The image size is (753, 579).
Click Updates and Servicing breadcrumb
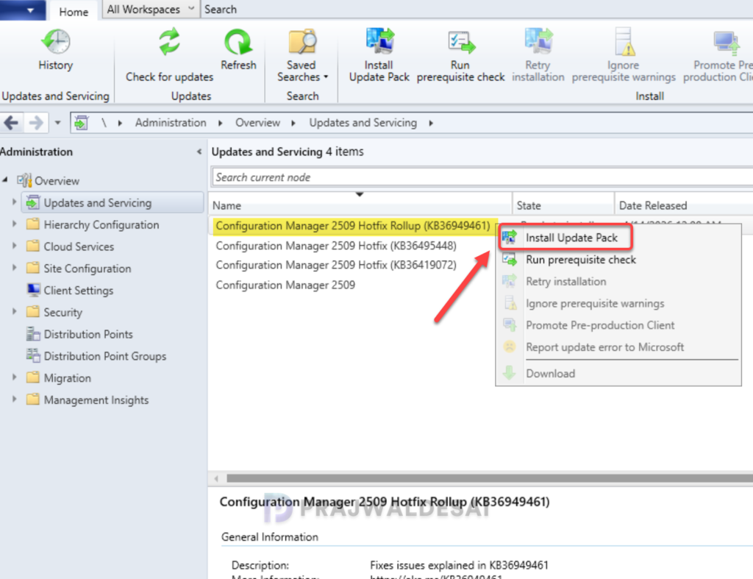[363, 123]
